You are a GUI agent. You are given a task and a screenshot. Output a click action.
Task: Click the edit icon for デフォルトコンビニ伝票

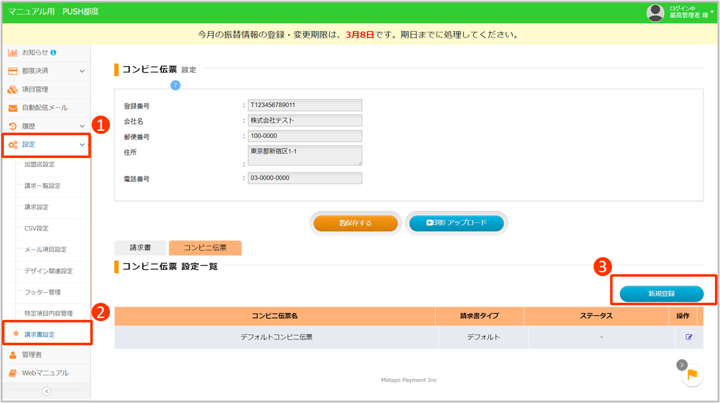(688, 337)
